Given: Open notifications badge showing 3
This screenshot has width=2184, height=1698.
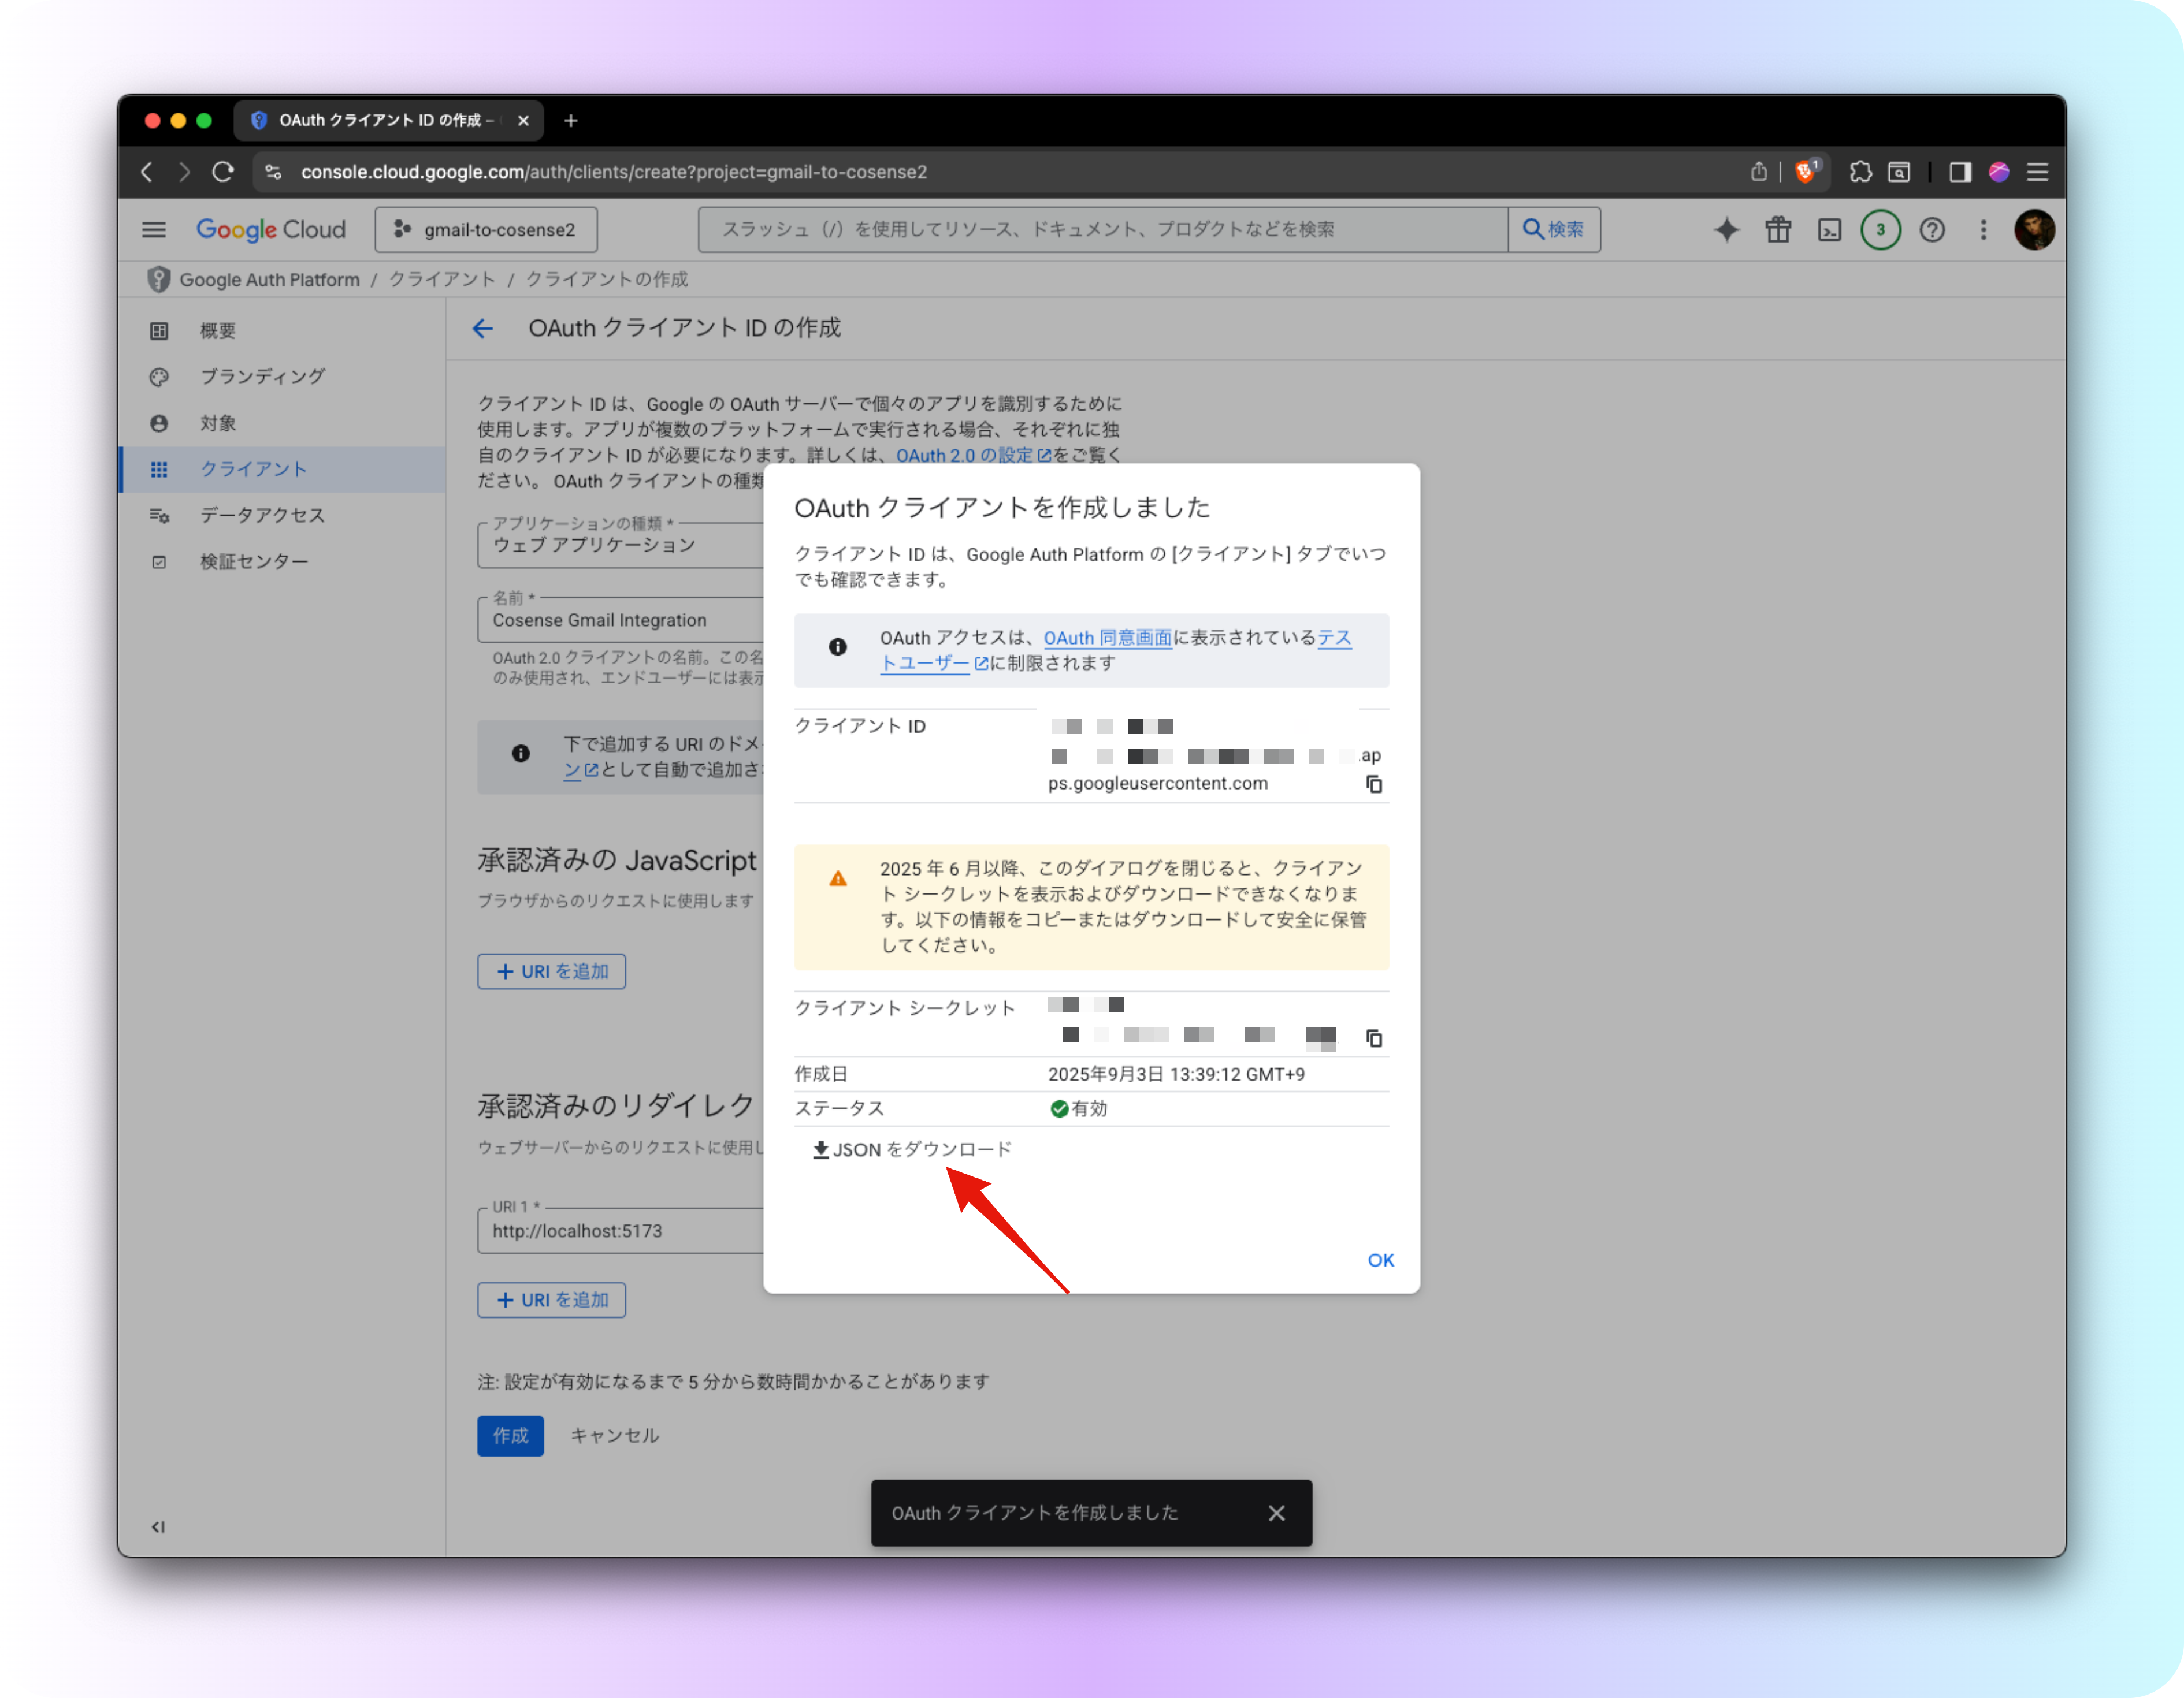Looking at the screenshot, I should click(x=1881, y=230).
